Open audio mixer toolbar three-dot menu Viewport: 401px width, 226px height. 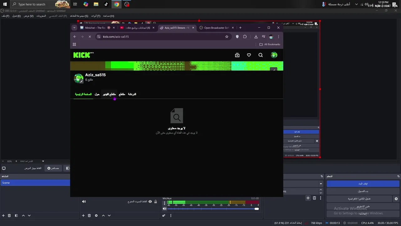click(171, 216)
